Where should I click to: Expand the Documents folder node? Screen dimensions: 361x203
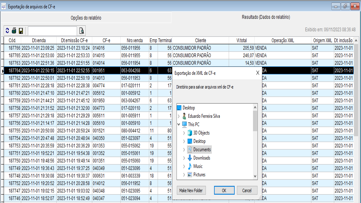point(184,150)
